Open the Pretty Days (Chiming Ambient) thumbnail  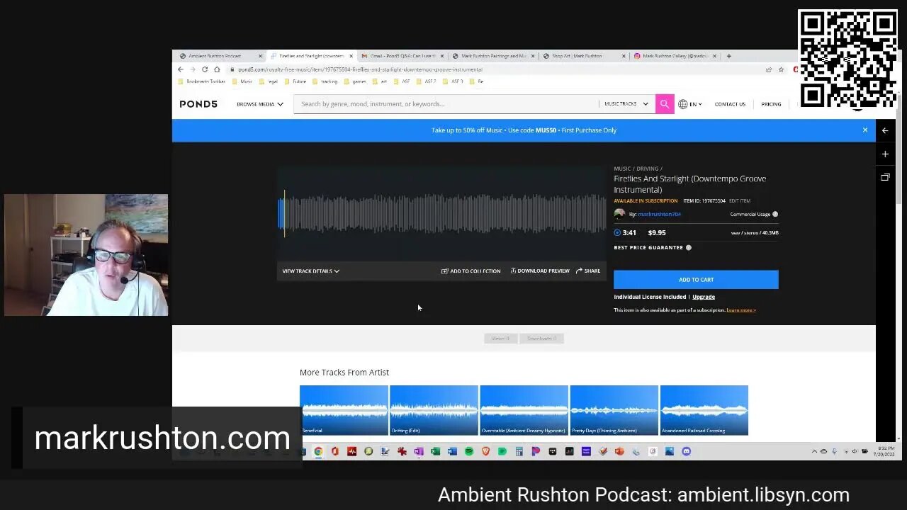coord(614,410)
